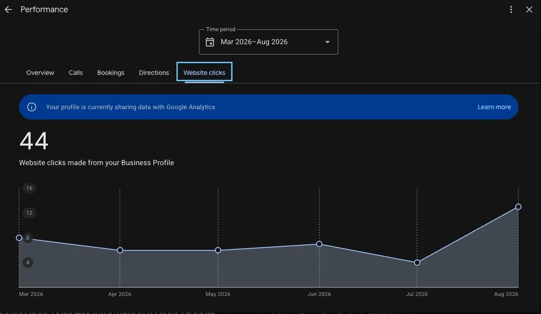Click the 12 y-axis label
The width and height of the screenshot is (541, 314).
pyautogui.click(x=29, y=213)
